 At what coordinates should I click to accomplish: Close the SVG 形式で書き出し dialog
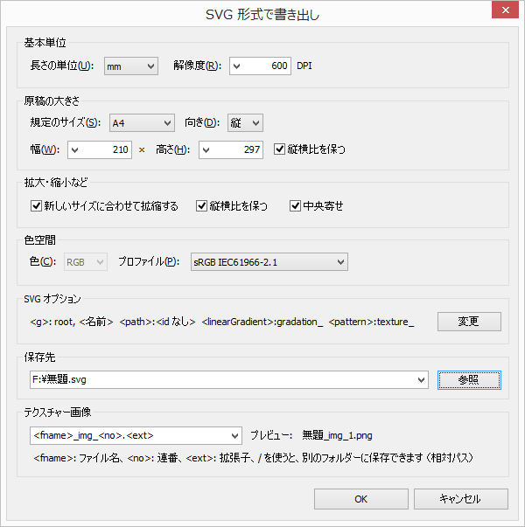pyautogui.click(x=505, y=10)
